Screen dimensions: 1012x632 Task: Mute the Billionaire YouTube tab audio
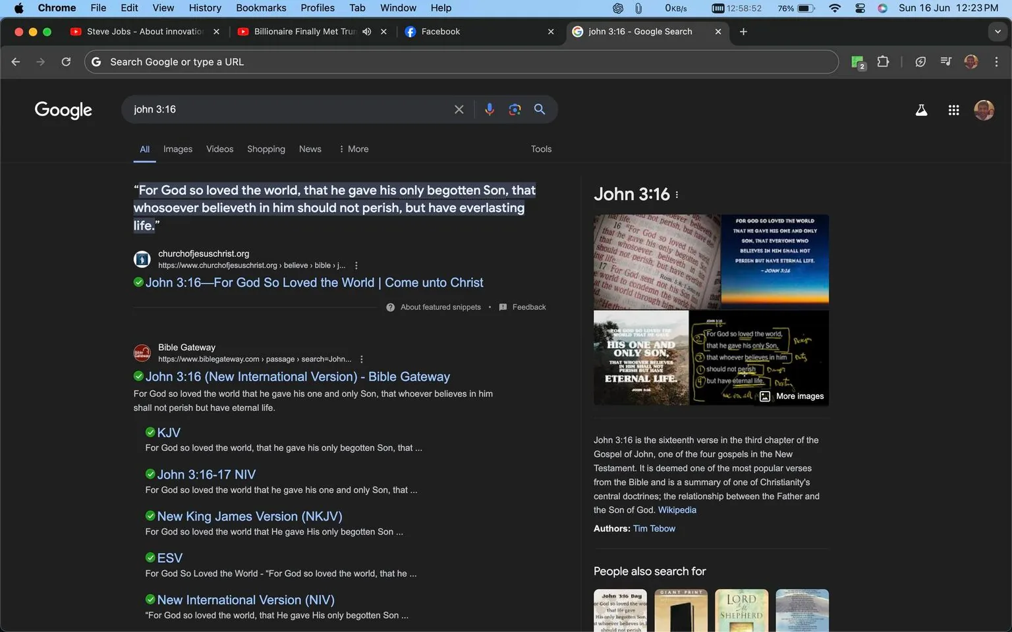(367, 31)
